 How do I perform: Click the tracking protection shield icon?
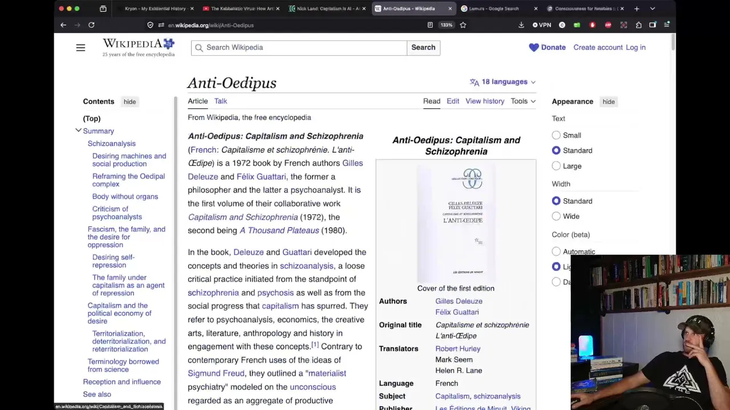point(150,25)
